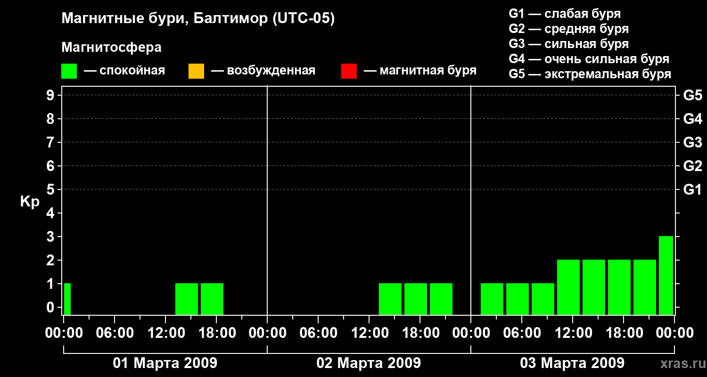Click the last Kp 1 bar on 02 Марта
Image resolution: width=707 pixels, height=377 pixels.
(x=441, y=299)
